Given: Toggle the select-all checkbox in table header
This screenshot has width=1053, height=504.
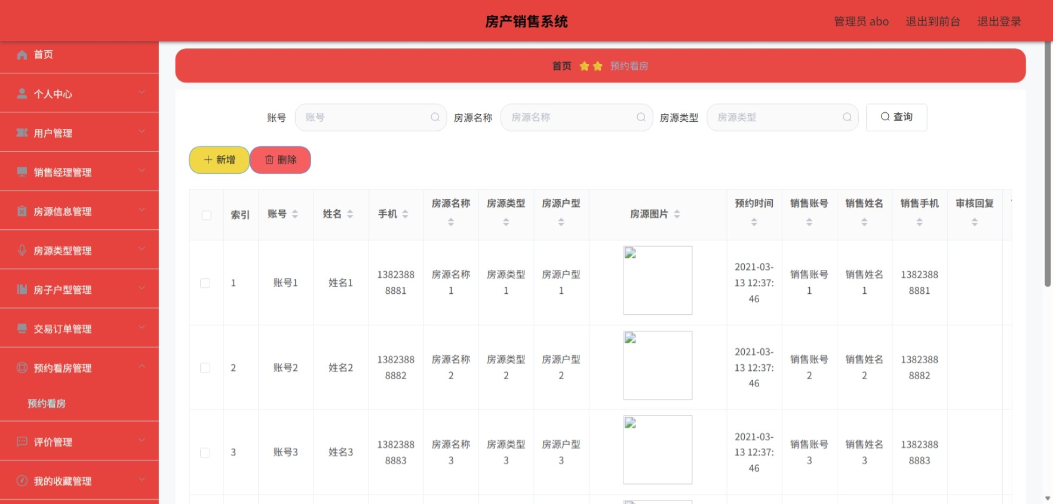Looking at the screenshot, I should 207,215.
